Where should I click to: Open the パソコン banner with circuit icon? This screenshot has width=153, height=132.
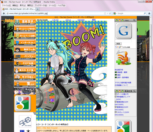(x=25, y=57)
